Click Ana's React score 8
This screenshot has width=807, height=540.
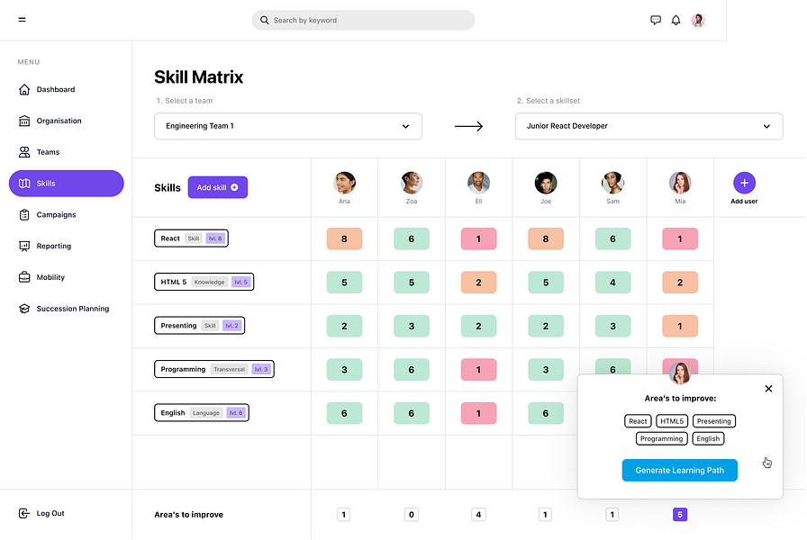[x=344, y=238]
